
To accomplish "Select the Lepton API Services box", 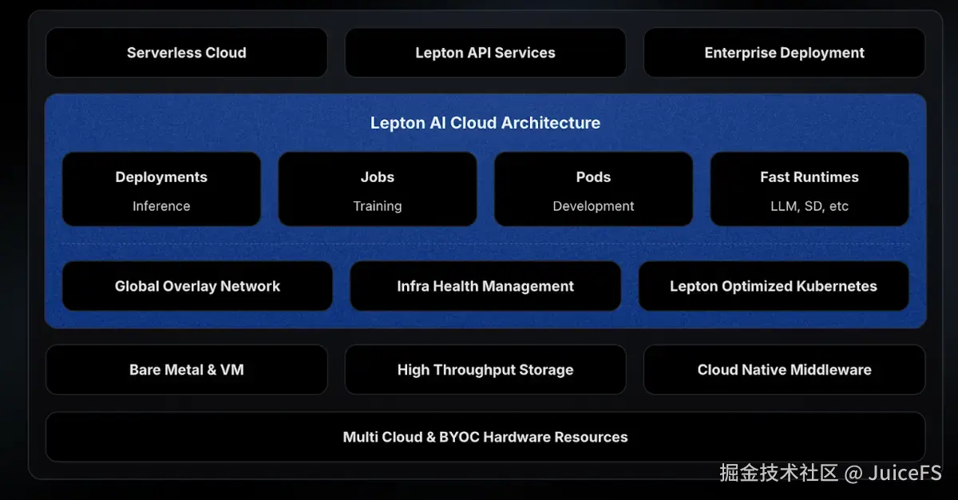I will (485, 53).
